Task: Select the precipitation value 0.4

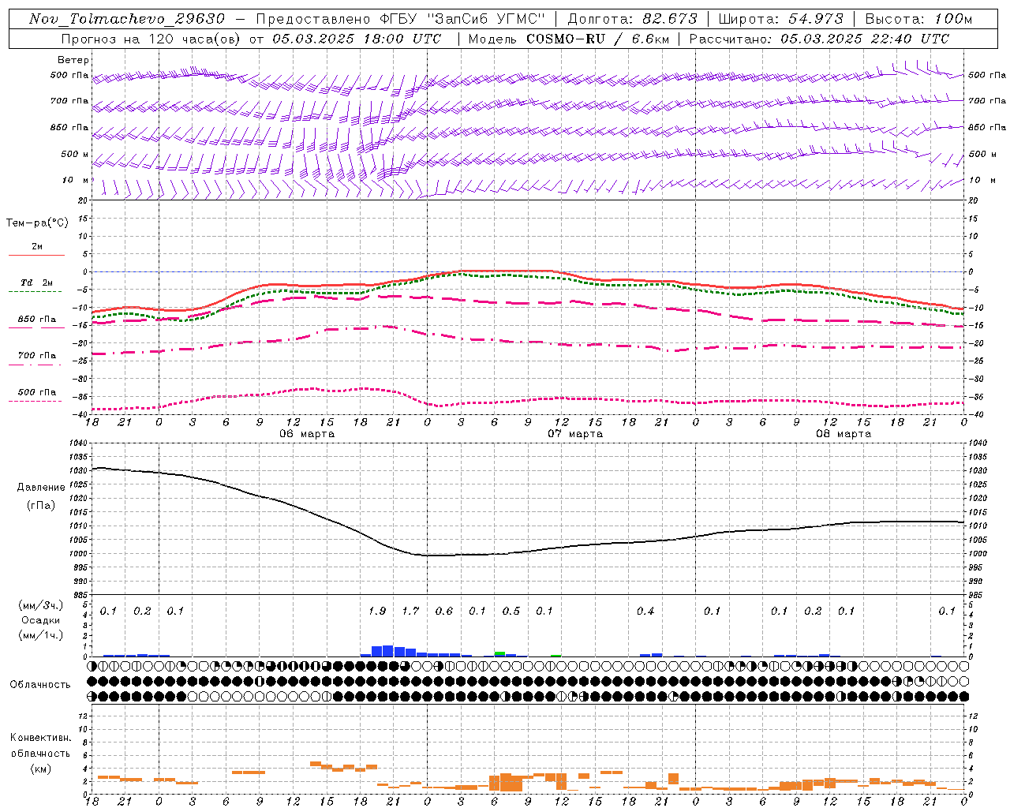Action: pos(645,611)
